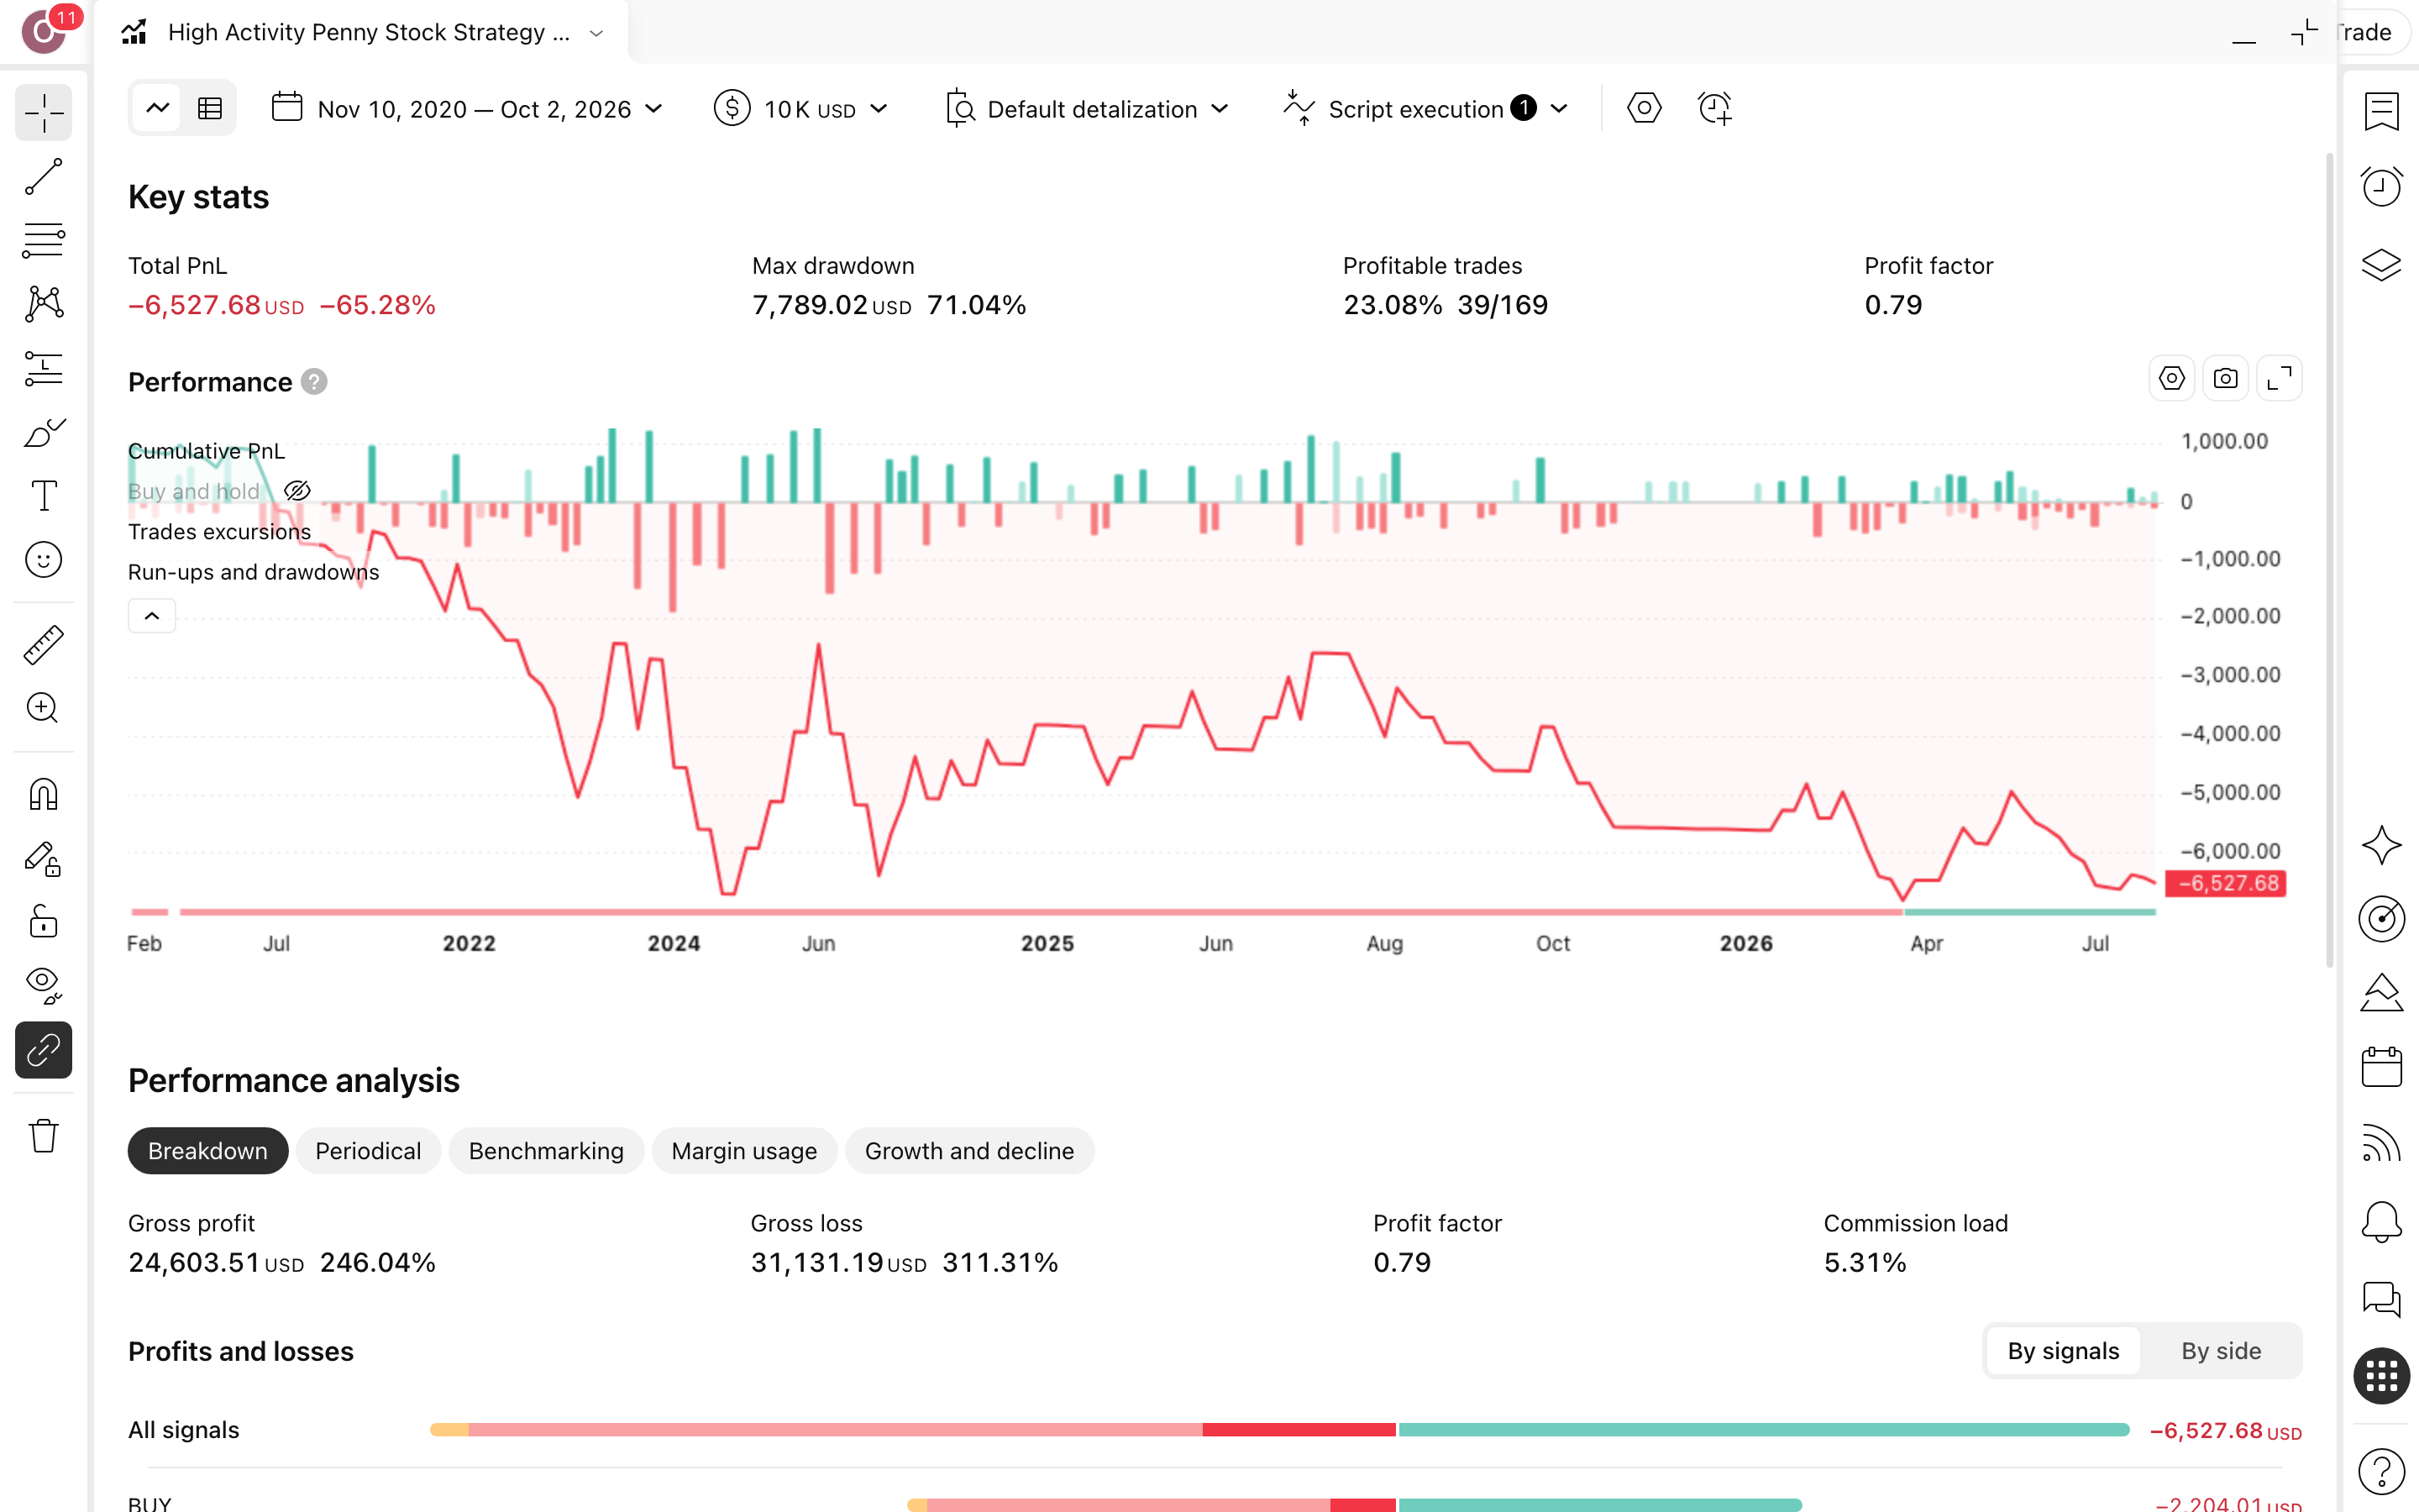The height and width of the screenshot is (1512, 2419).
Task: Toggle lock all drawings
Action: click(44, 922)
